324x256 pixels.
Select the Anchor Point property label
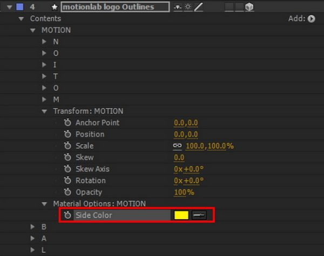[x=97, y=122]
